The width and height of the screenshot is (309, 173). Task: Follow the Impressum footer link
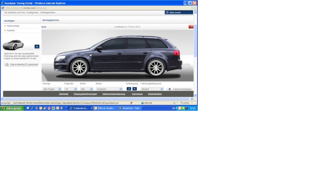[137, 94]
